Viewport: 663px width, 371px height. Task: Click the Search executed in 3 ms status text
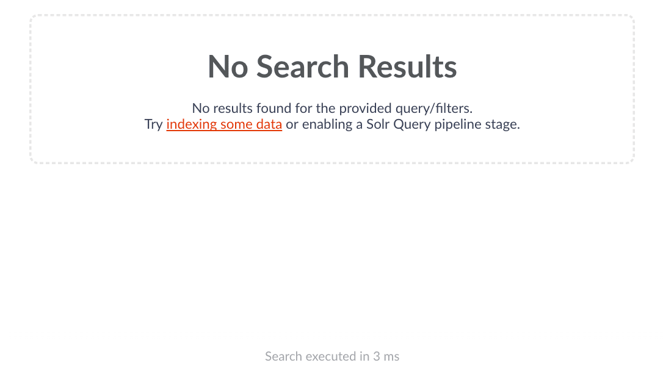tap(332, 356)
